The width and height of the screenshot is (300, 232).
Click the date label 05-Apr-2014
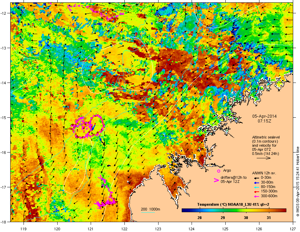[265, 116]
